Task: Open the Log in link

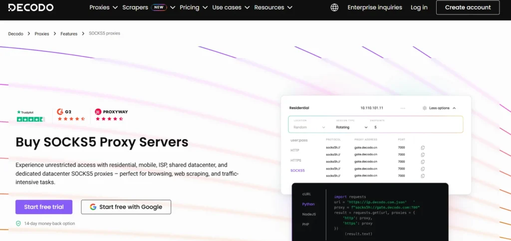Action: click(x=419, y=7)
